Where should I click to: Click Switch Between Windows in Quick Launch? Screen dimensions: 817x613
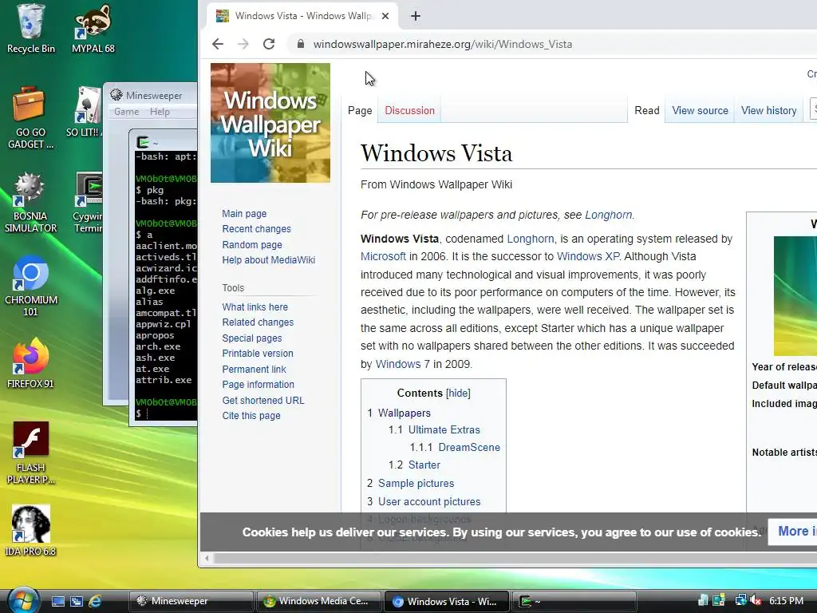click(x=77, y=601)
